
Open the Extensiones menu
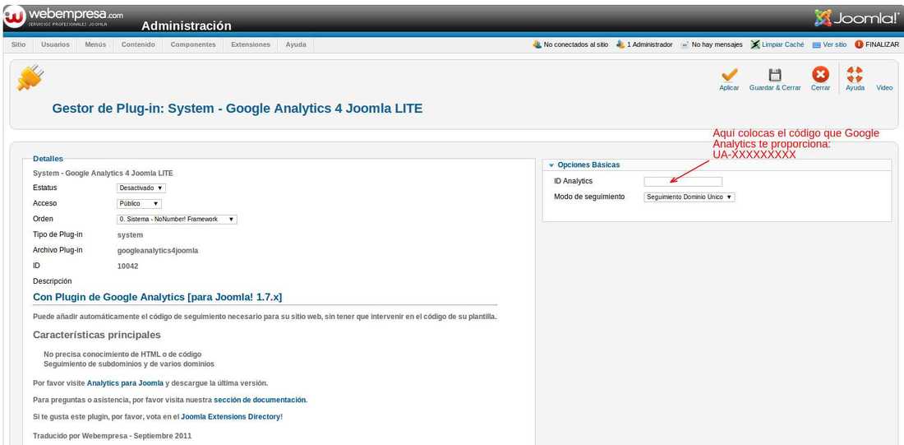pos(251,44)
